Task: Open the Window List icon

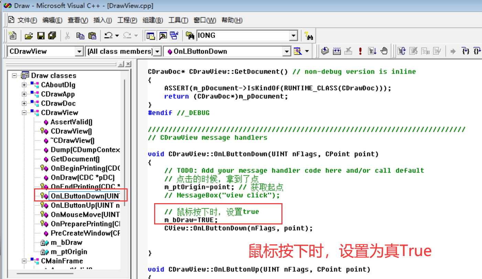Action: (x=174, y=35)
